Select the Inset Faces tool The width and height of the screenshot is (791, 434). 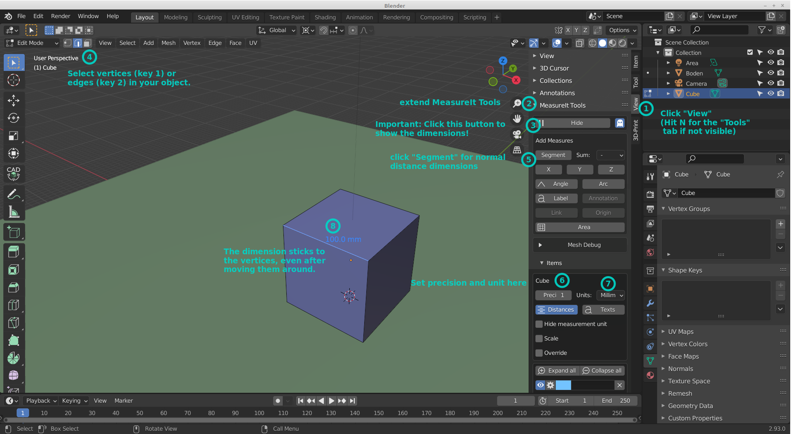(x=14, y=270)
